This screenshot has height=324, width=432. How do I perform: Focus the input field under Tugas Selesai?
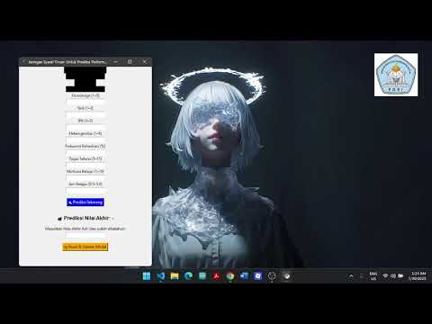[85, 165]
